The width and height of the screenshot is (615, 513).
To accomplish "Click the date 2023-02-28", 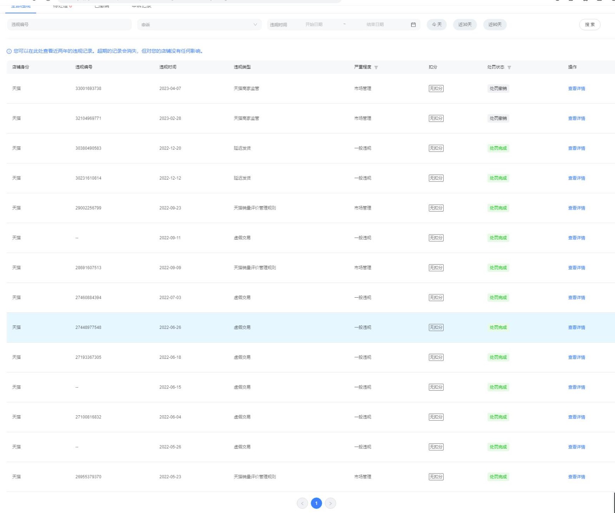I will click(x=170, y=118).
